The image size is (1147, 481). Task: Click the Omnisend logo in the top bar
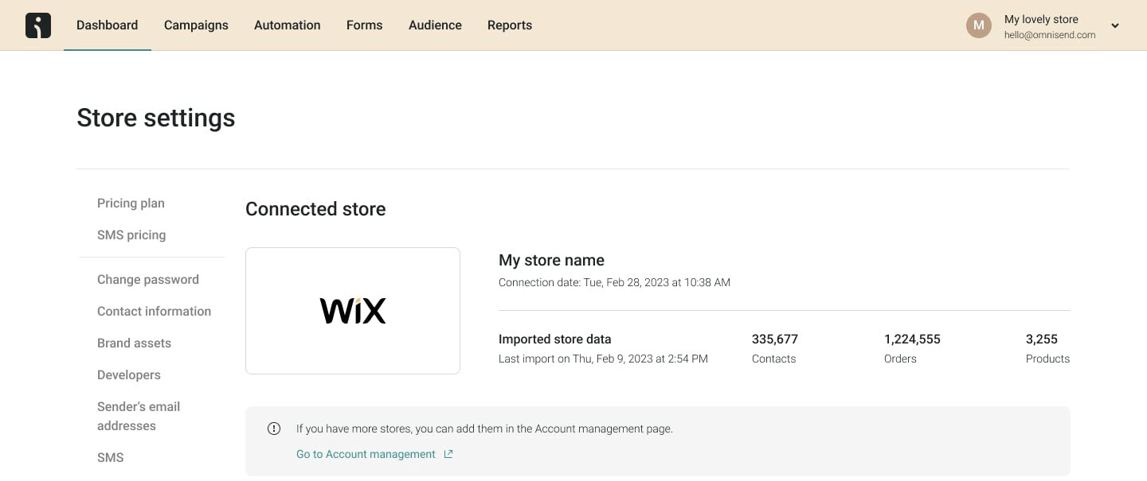[37, 25]
